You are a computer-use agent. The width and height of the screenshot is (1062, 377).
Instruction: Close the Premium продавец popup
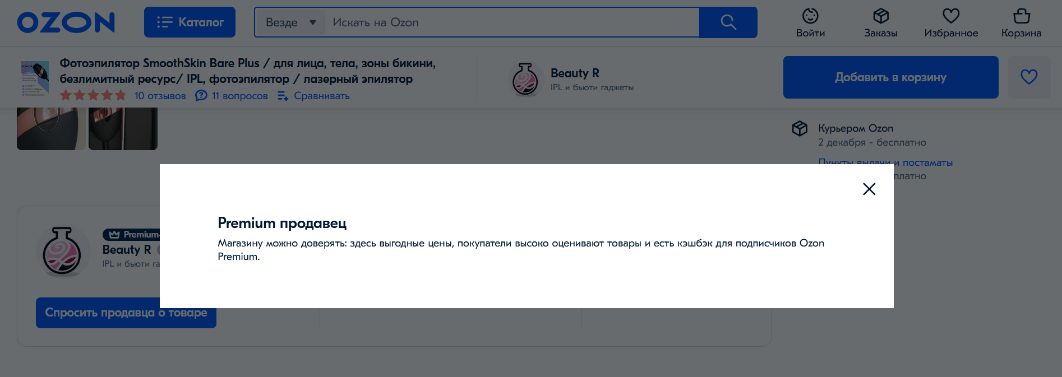pyautogui.click(x=869, y=189)
